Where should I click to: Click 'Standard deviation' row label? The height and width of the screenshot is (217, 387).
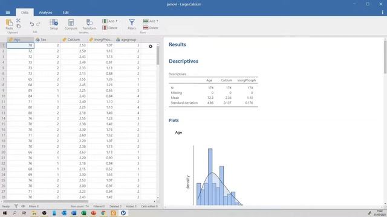coord(184,103)
